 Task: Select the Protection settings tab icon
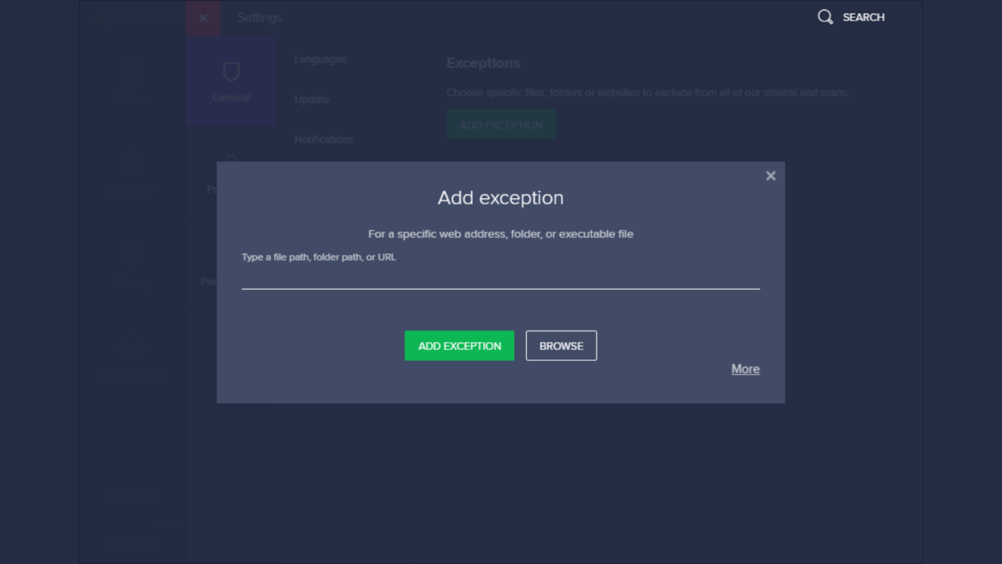point(231,159)
